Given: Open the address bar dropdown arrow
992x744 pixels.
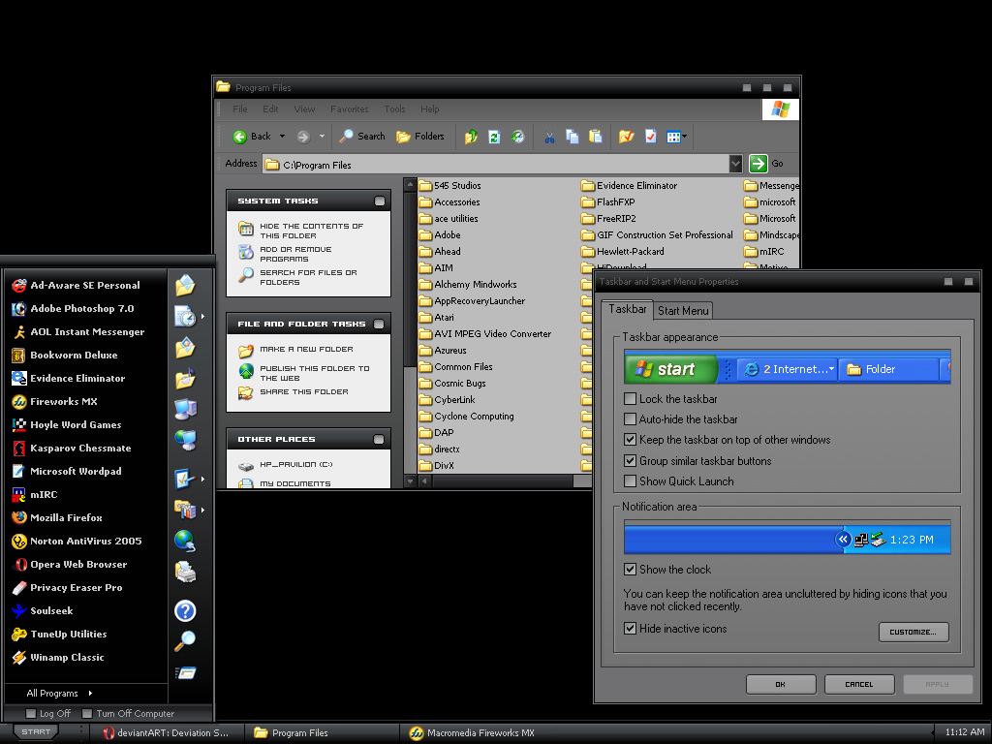Looking at the screenshot, I should click(x=736, y=165).
